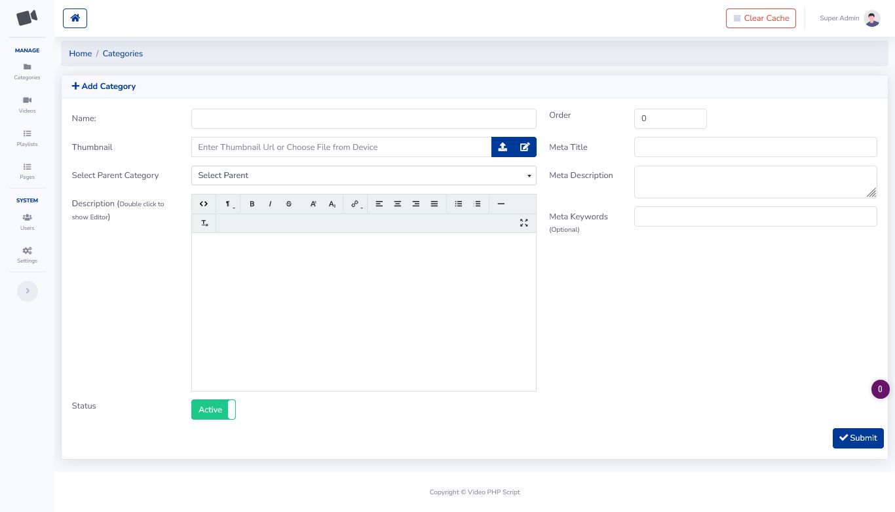The height and width of the screenshot is (512, 895).
Task: Open the Settings sidebar item
Action: coord(27,255)
